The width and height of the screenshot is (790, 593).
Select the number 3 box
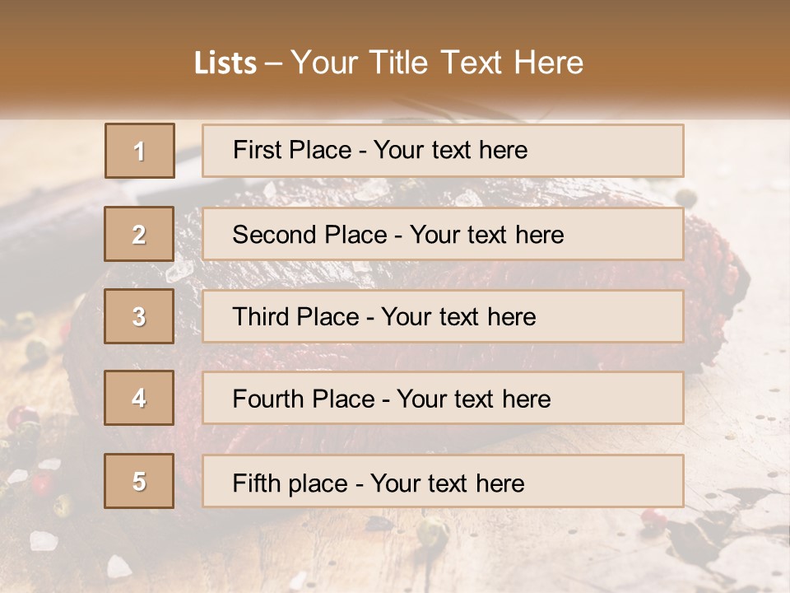139,316
